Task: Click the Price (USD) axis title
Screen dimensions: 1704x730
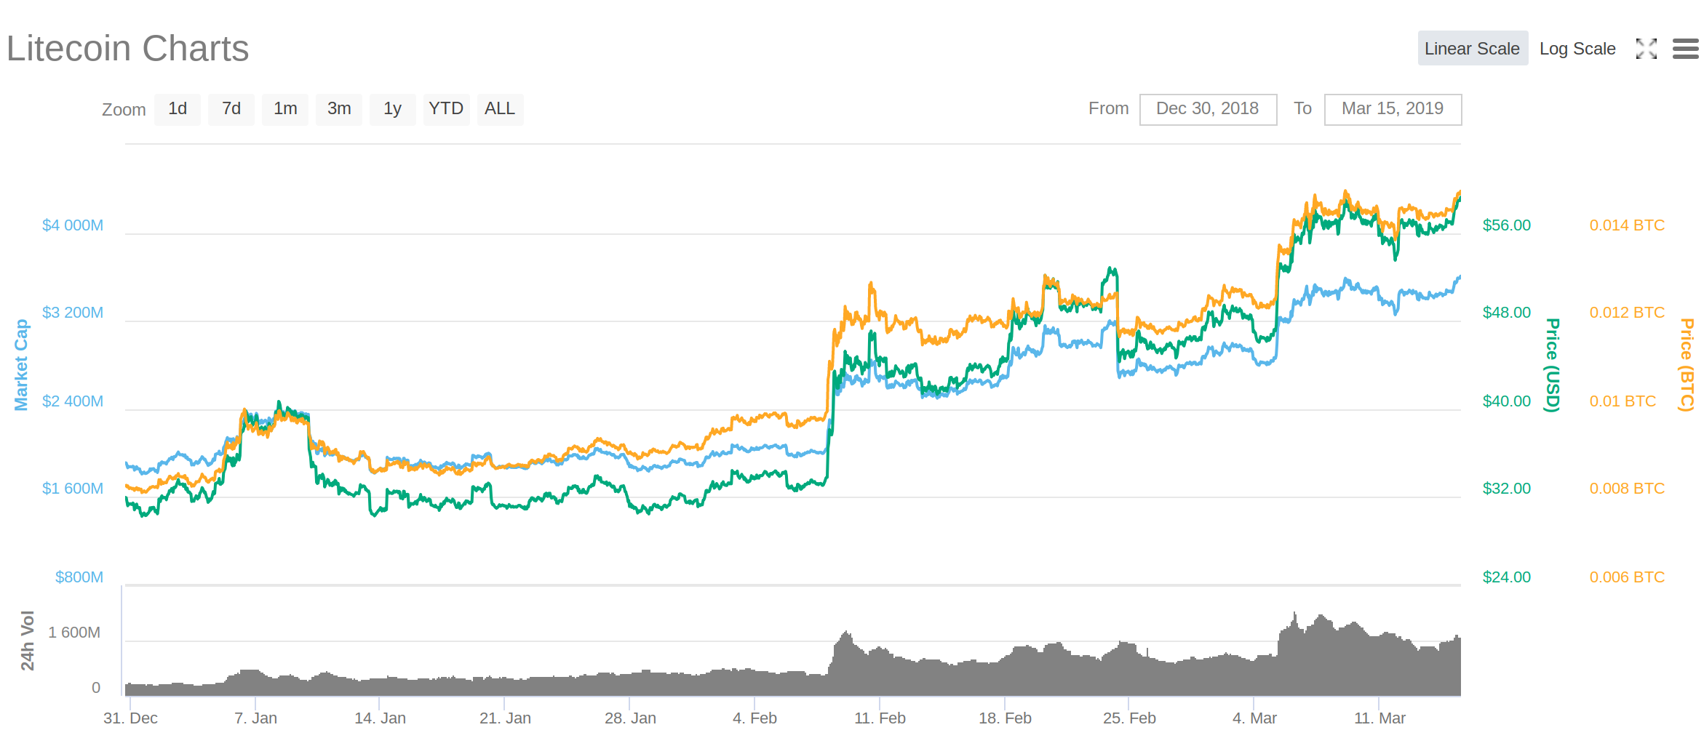Action: click(1553, 364)
